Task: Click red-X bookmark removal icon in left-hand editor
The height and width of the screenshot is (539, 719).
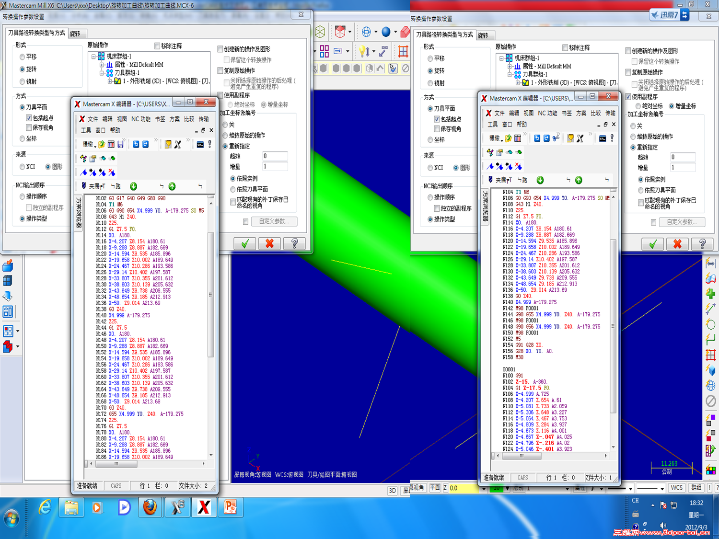Action: click(x=112, y=172)
